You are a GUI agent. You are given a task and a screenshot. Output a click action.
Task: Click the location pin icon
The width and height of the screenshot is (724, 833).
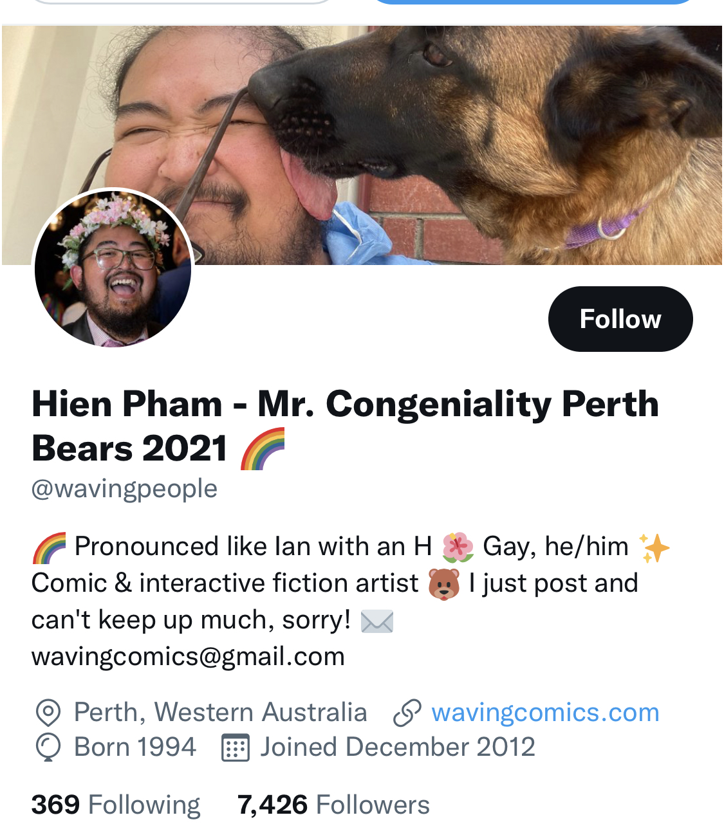48,713
